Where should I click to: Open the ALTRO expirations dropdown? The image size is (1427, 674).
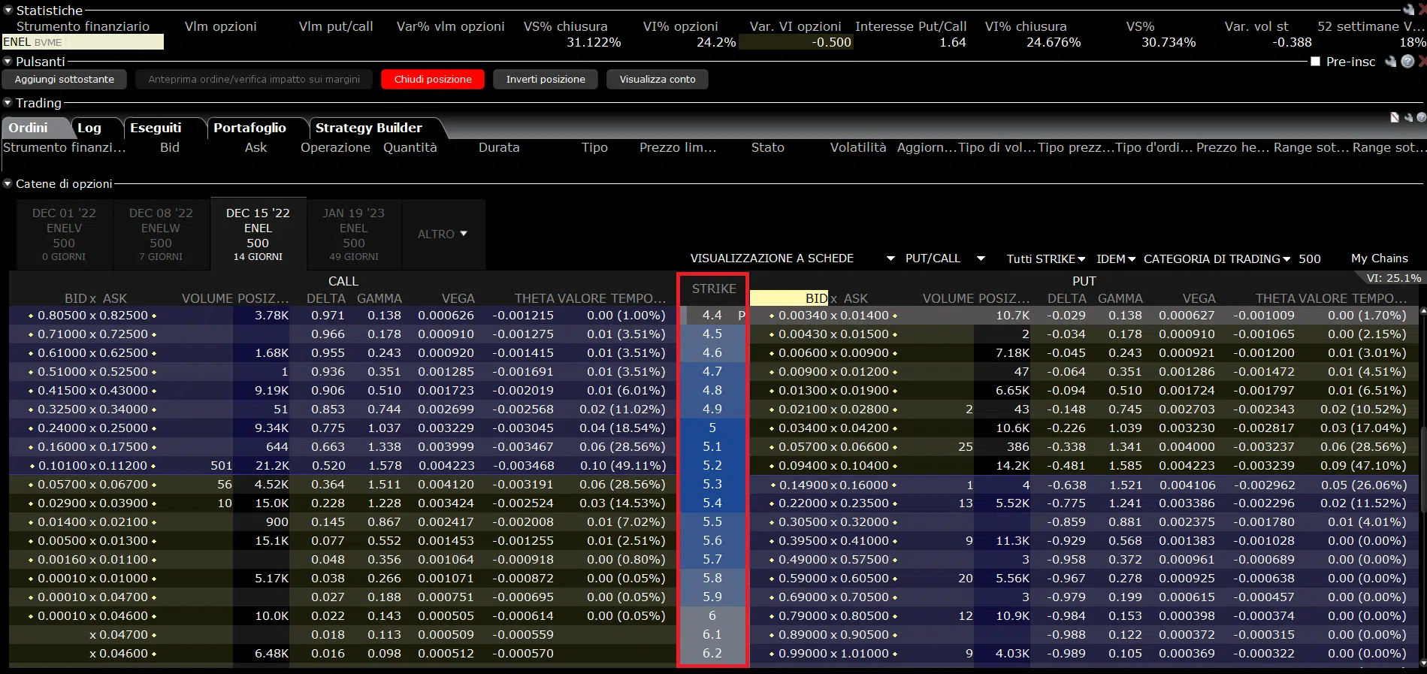[x=443, y=234]
